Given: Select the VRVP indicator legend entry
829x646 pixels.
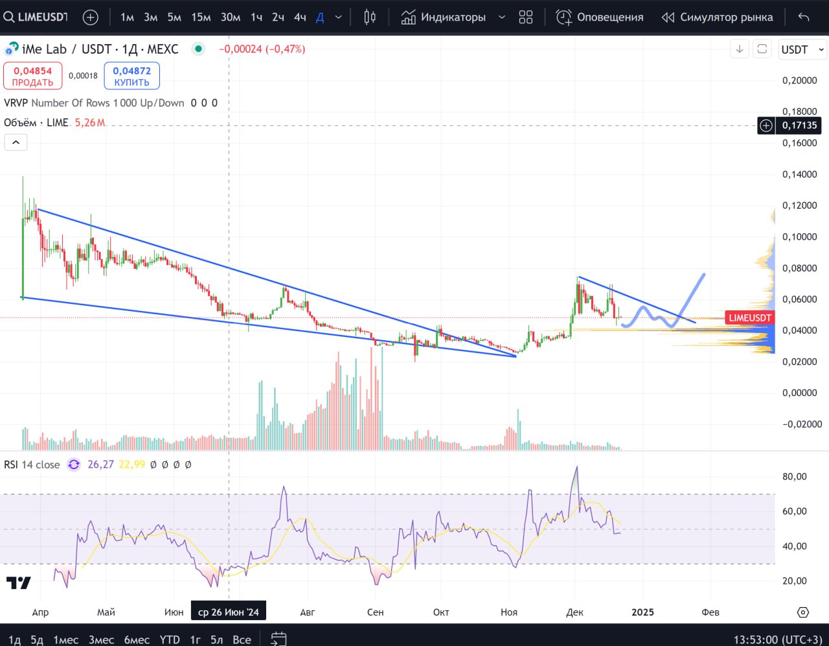Looking at the screenshot, I should coord(110,103).
